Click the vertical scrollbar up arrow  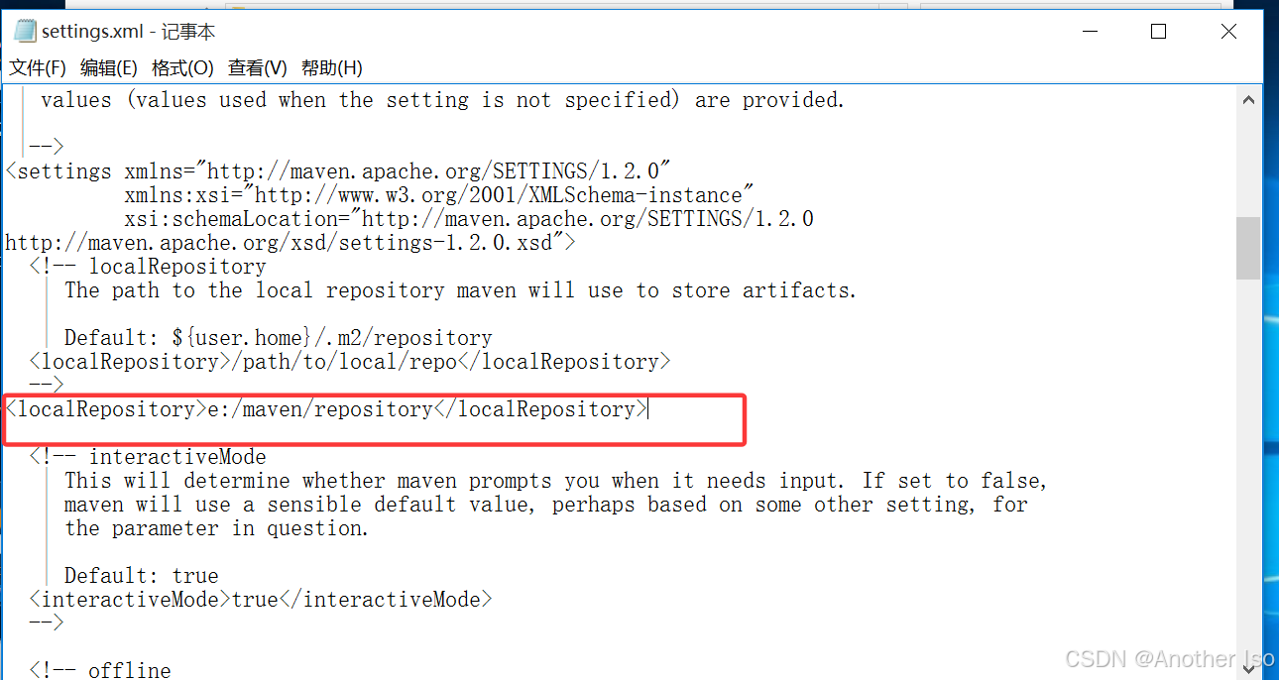[x=1249, y=99]
